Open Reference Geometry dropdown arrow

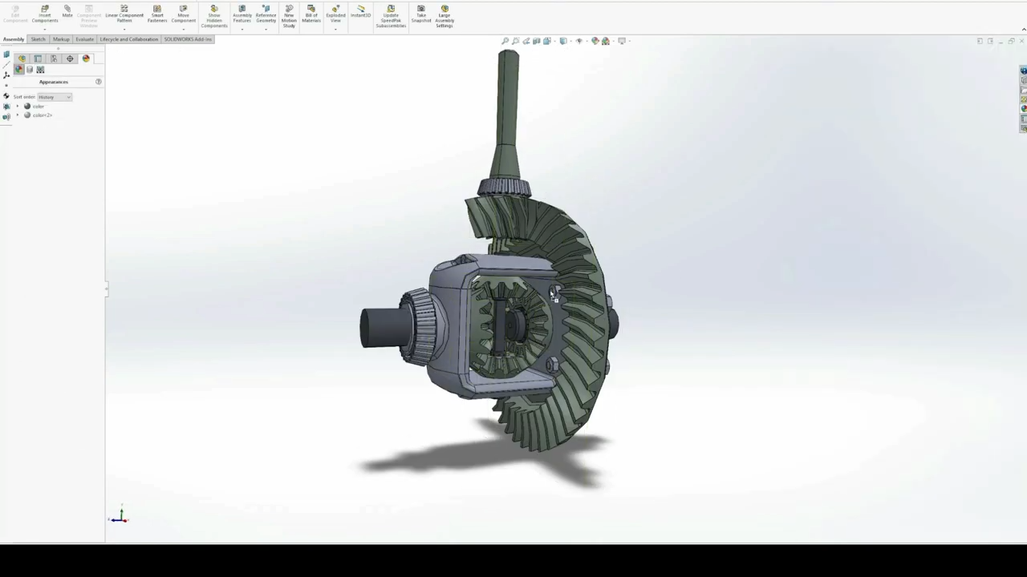pyautogui.click(x=266, y=28)
